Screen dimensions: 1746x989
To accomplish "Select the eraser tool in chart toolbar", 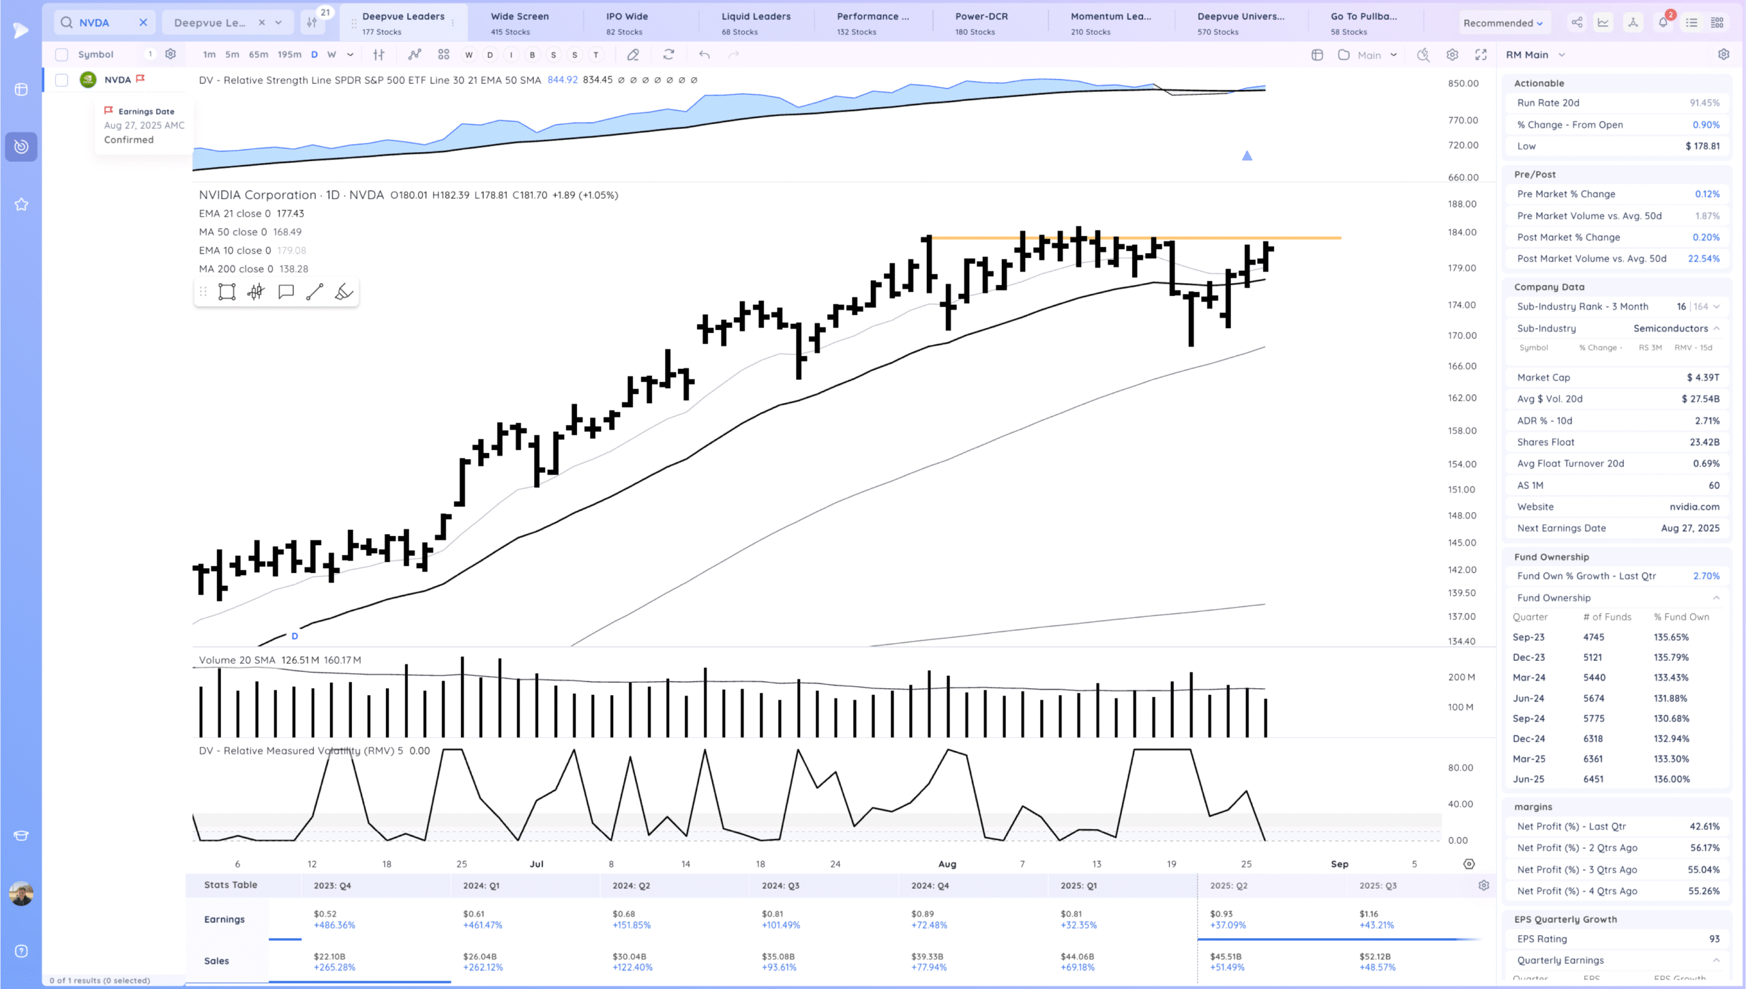I will [633, 55].
